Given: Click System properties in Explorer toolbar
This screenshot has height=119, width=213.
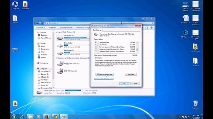Looking at the screenshot, I should pos(66,27).
